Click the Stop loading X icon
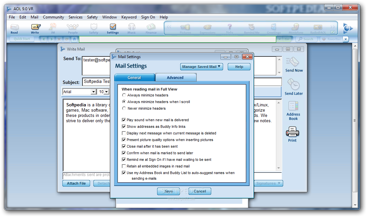This screenshot has width=367, height=217. click(59, 39)
